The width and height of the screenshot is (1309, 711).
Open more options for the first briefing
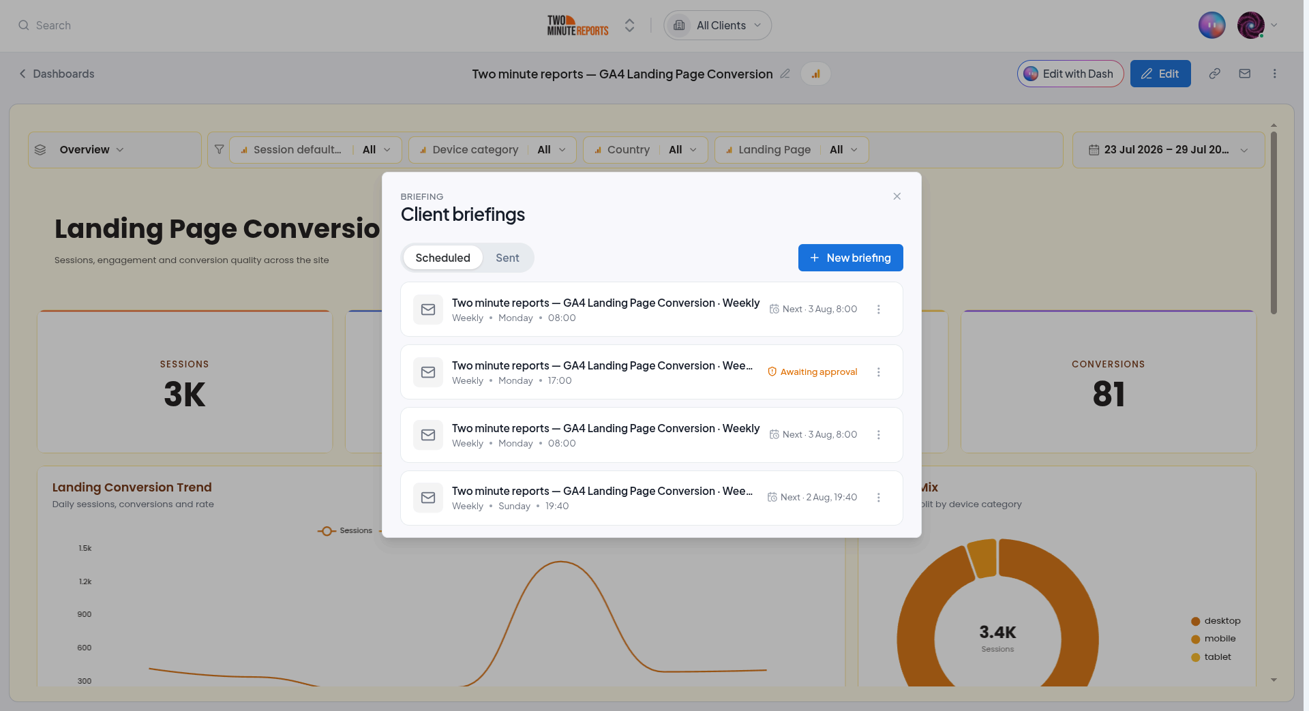click(x=879, y=309)
